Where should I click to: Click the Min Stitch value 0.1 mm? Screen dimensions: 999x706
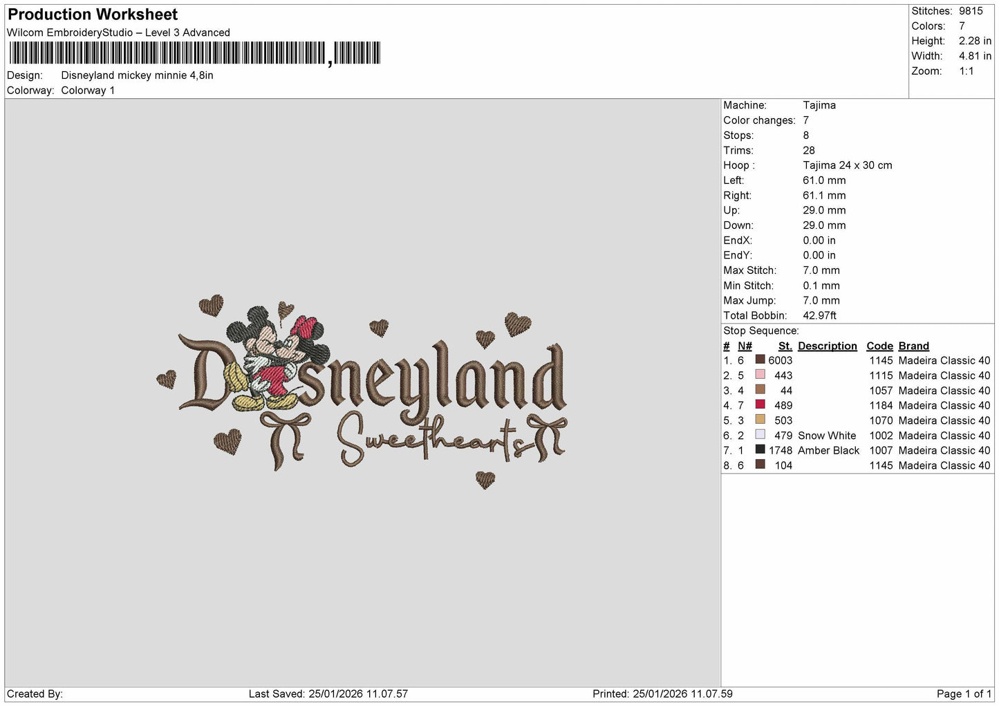pyautogui.click(x=821, y=286)
